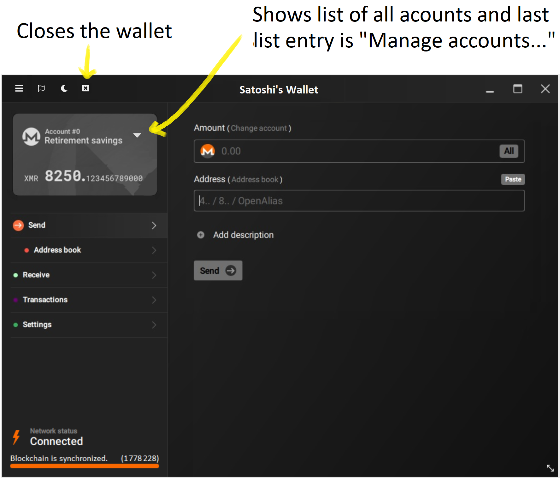
Task: Click the Connected network status text
Action: (56, 441)
